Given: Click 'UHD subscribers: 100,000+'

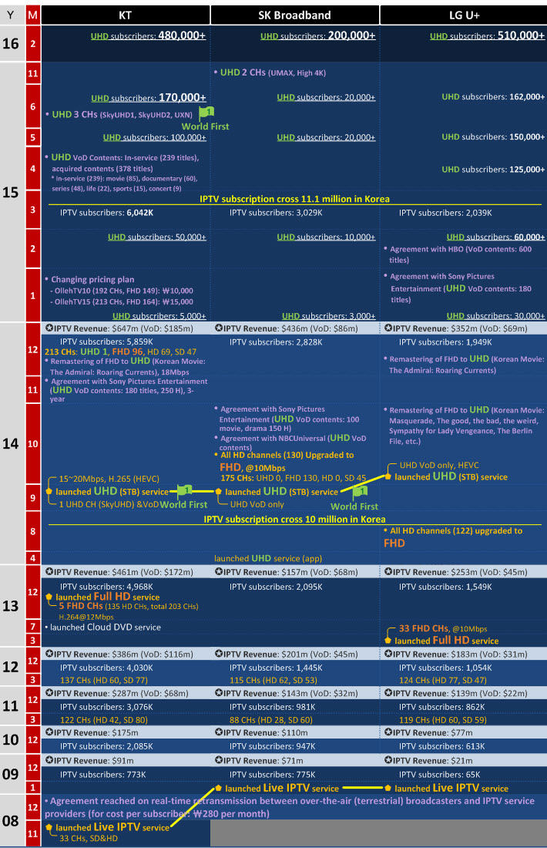Looking at the screenshot, I should [155, 137].
